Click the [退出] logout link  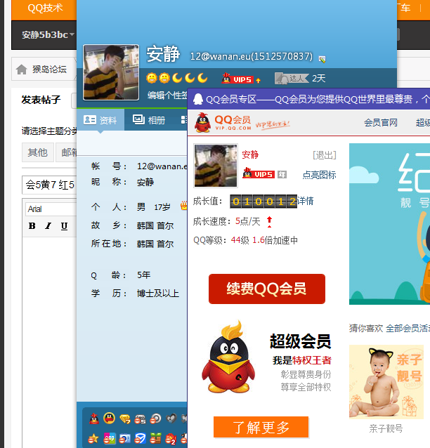click(325, 155)
